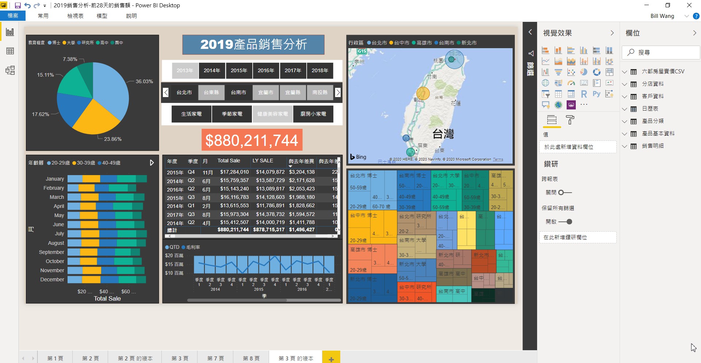Toggle the 健康美容家電 category slicer
This screenshot has width=701, height=363.
(272, 114)
